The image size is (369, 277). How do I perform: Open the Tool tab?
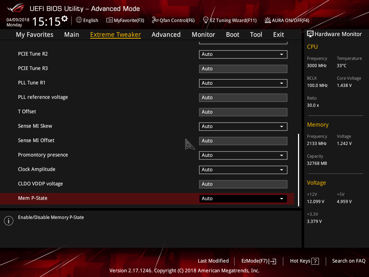[x=256, y=35]
